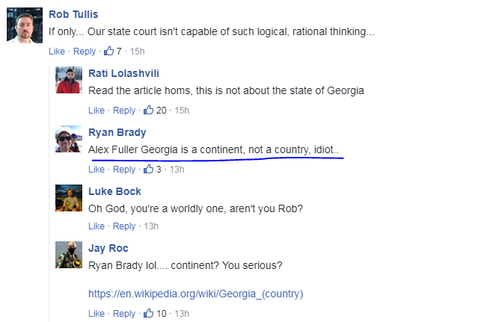Screen dimensions: 502x322
Task: Like Rati Lolashvili's reply
Action: 97,111
